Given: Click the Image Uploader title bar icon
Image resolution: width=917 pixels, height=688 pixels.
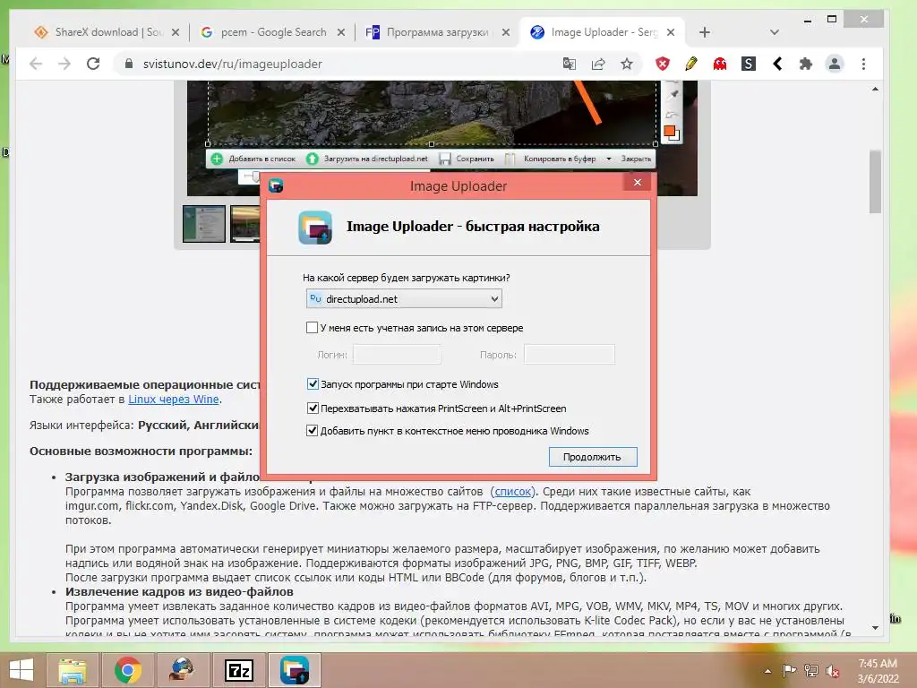Looking at the screenshot, I should pos(276,185).
